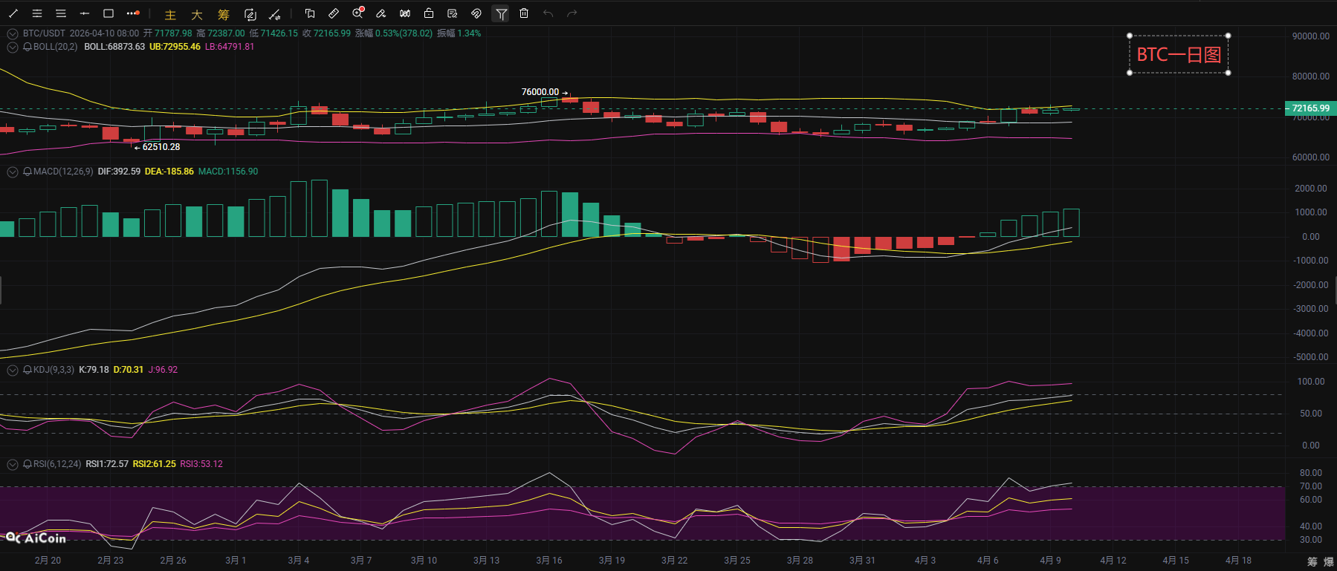Select the 主 toolbar tab

[x=170, y=14]
